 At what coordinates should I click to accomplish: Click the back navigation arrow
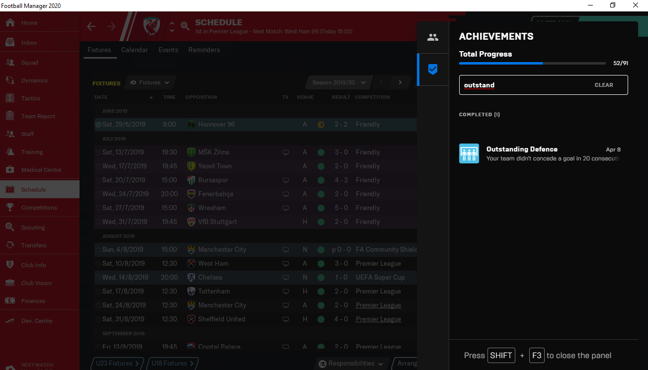[x=91, y=26]
